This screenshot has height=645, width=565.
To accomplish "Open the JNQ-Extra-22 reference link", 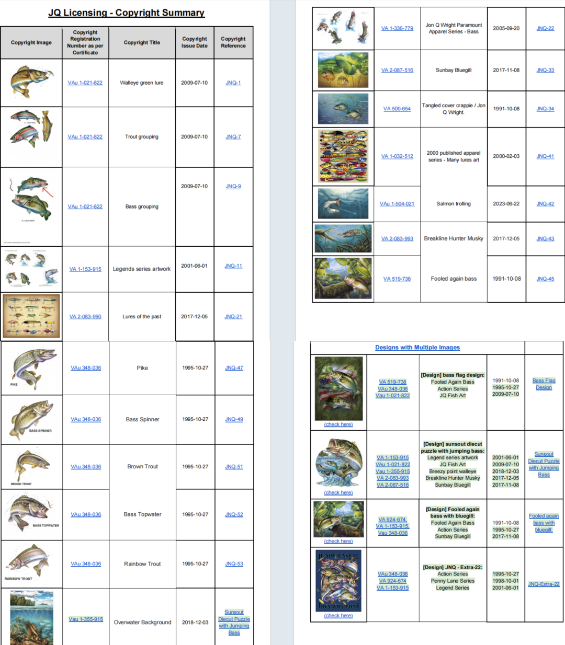I will (544, 584).
